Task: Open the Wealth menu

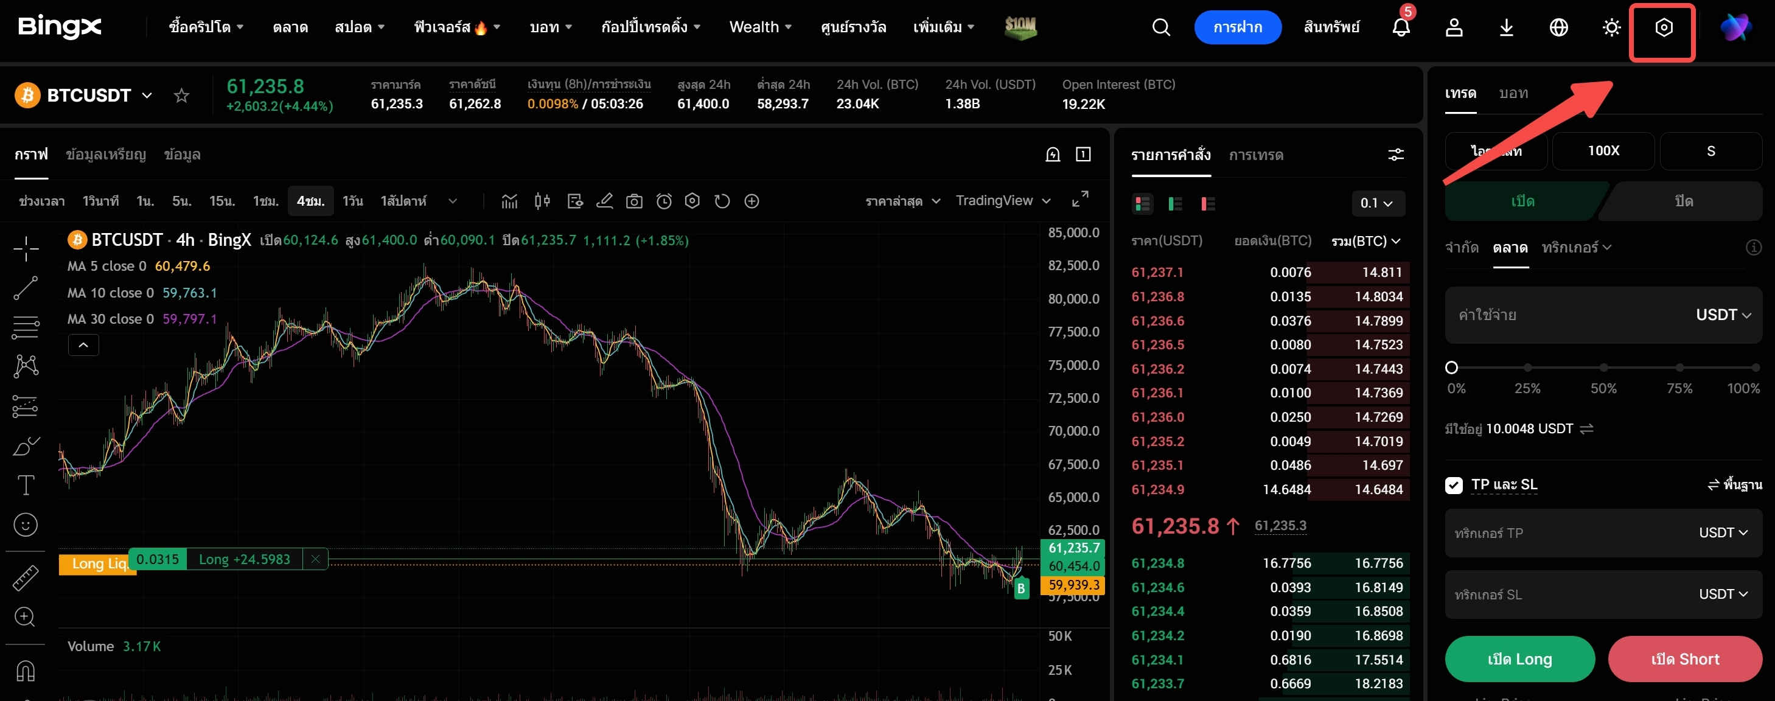Action: [760, 27]
